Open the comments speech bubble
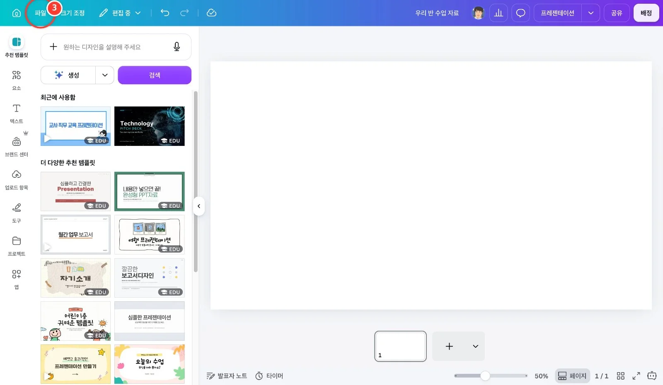This screenshot has height=385, width=663. (x=520, y=13)
